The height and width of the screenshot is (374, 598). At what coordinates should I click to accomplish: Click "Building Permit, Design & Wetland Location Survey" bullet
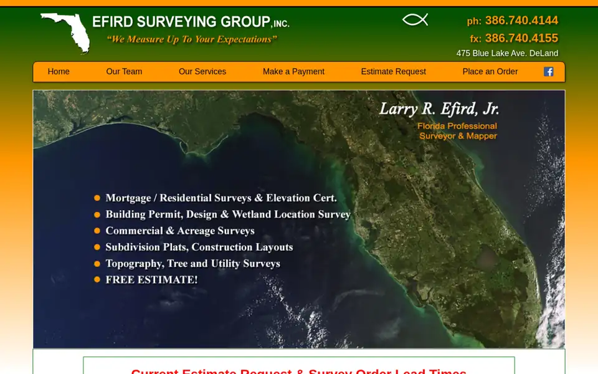(228, 214)
